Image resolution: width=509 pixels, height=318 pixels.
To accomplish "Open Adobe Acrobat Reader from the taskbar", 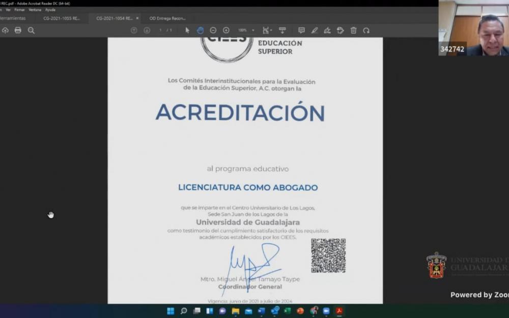I will 339,311.
